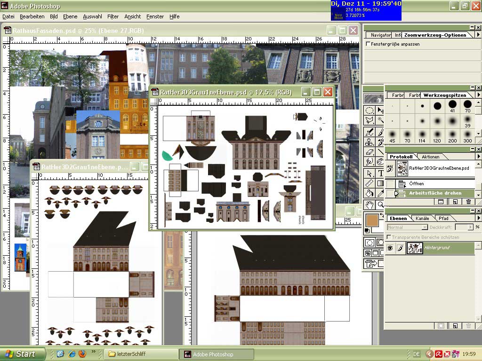The image size is (482, 361).
Task: Swap foreground and background colors
Action: pos(382,215)
